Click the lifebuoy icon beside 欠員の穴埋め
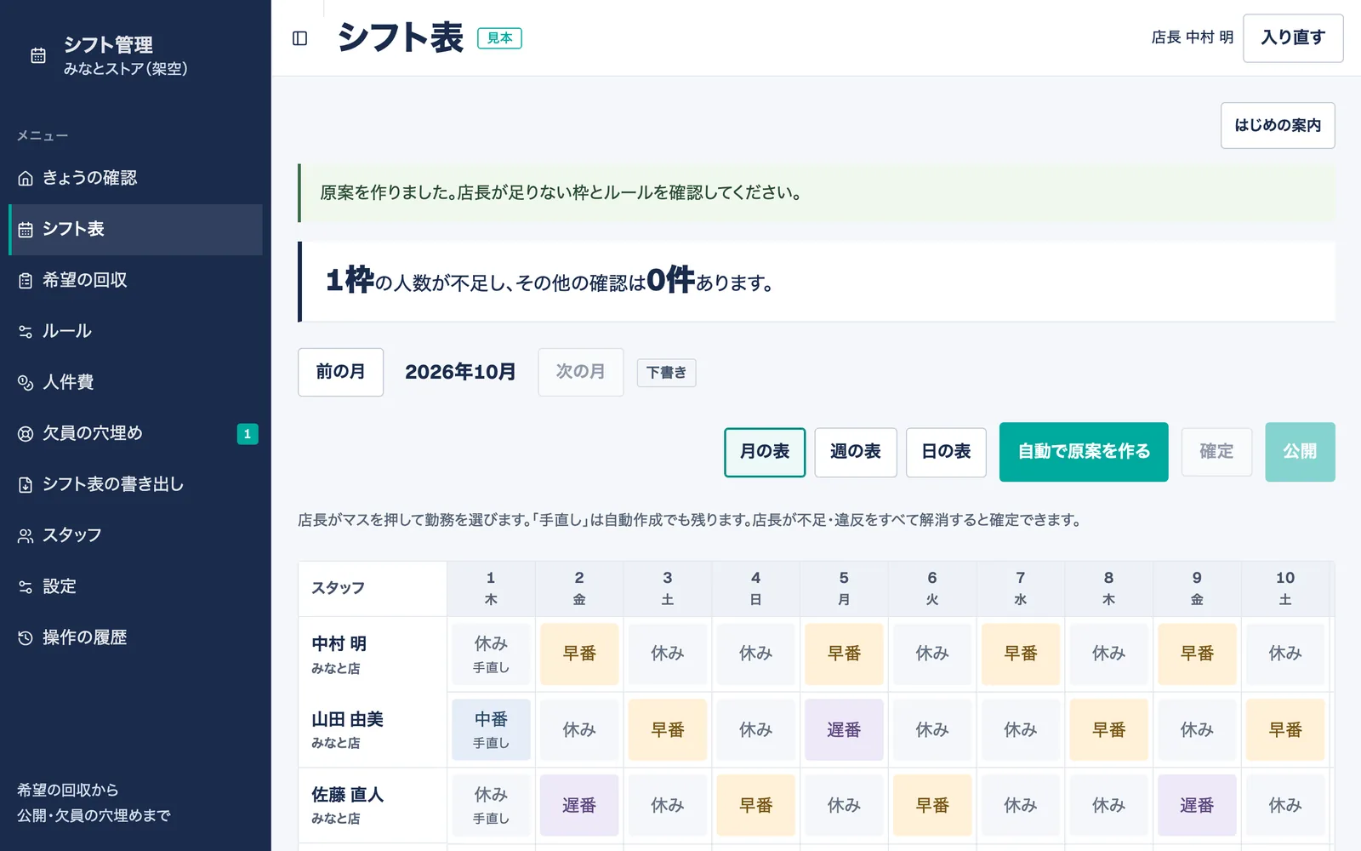This screenshot has width=1361, height=851. click(x=26, y=433)
